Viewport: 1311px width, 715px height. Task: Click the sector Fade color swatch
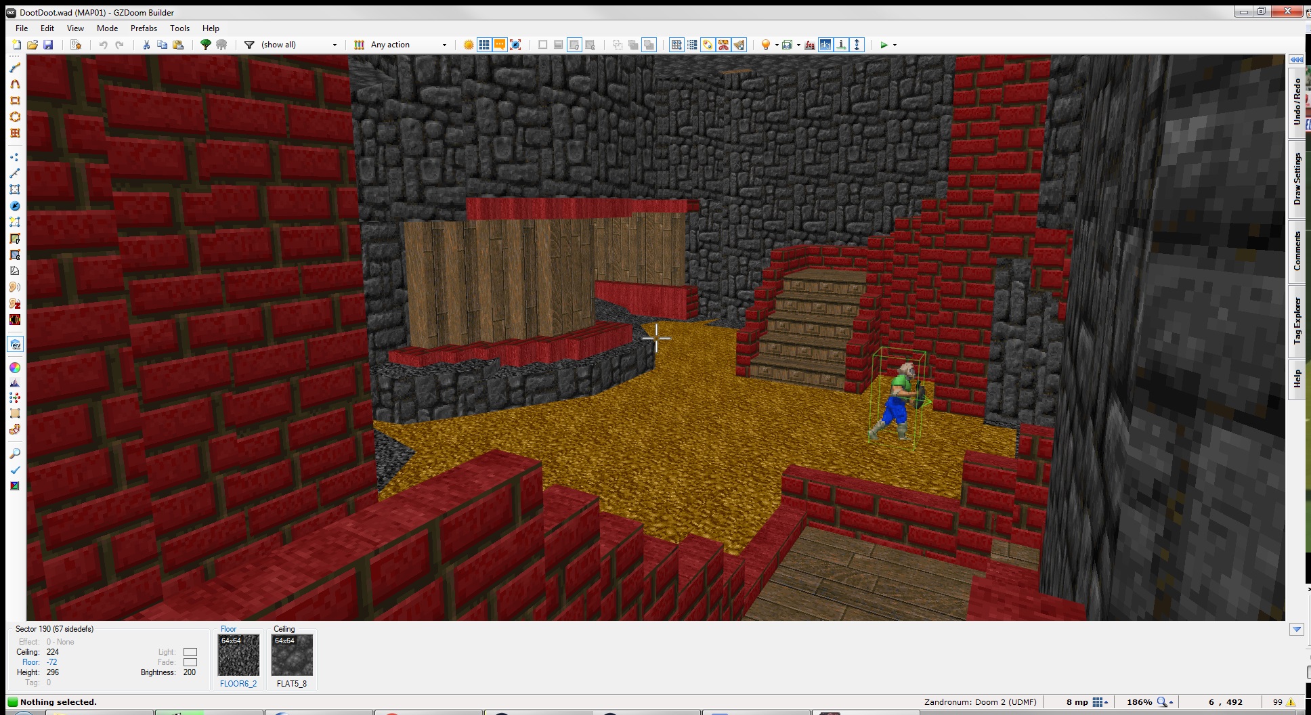pyautogui.click(x=190, y=662)
